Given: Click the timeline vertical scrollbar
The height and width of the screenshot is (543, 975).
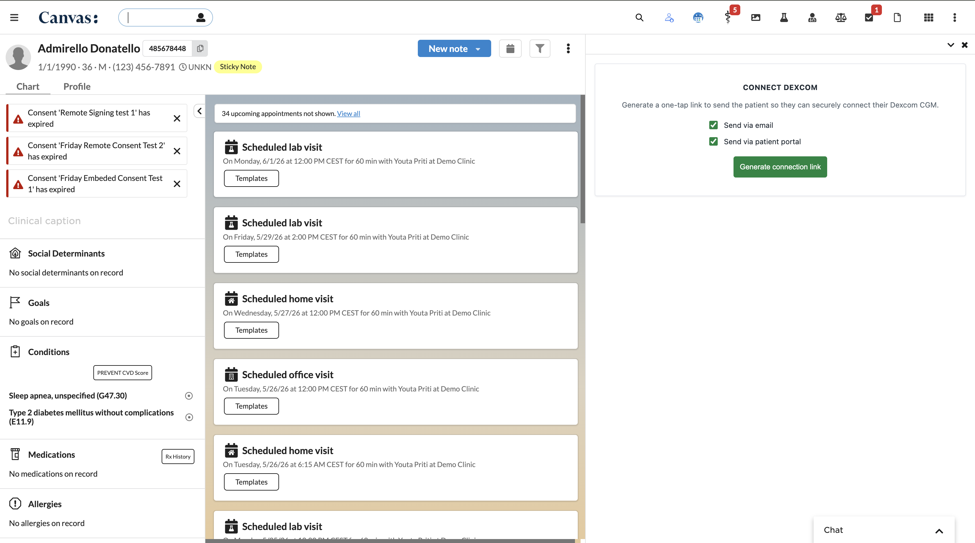Looking at the screenshot, I should pyautogui.click(x=583, y=159).
